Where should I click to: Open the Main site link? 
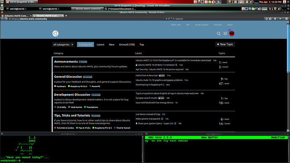tap(176, 25)
